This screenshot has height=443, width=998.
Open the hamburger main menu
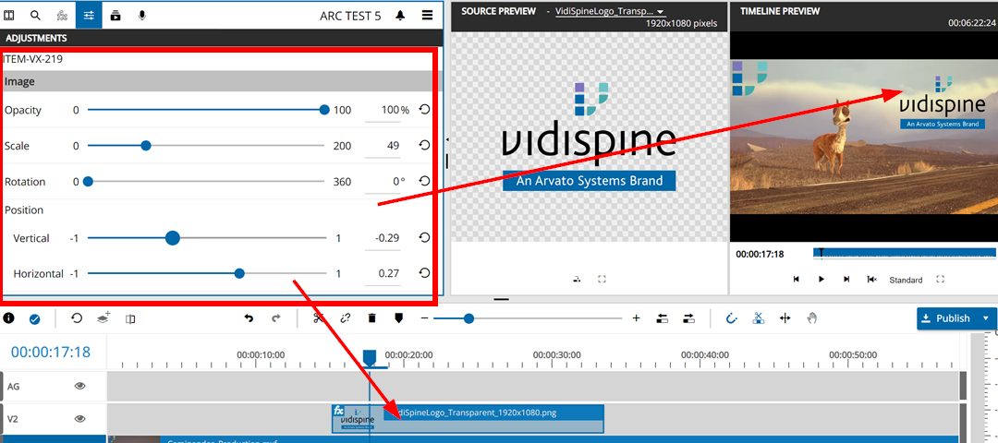[x=427, y=16]
